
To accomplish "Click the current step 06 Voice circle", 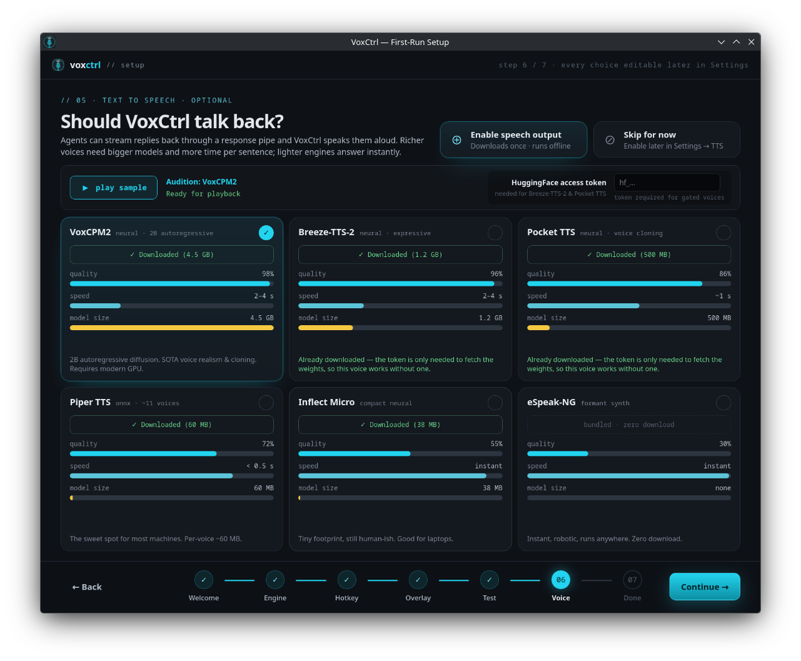I will [561, 580].
